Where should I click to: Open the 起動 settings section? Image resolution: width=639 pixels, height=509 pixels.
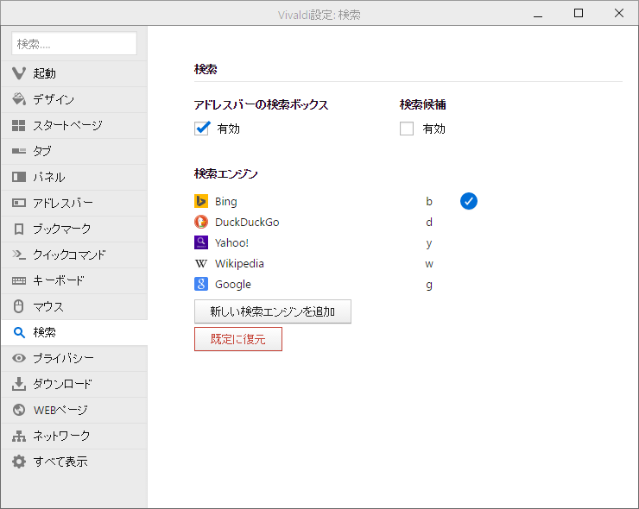pos(74,73)
